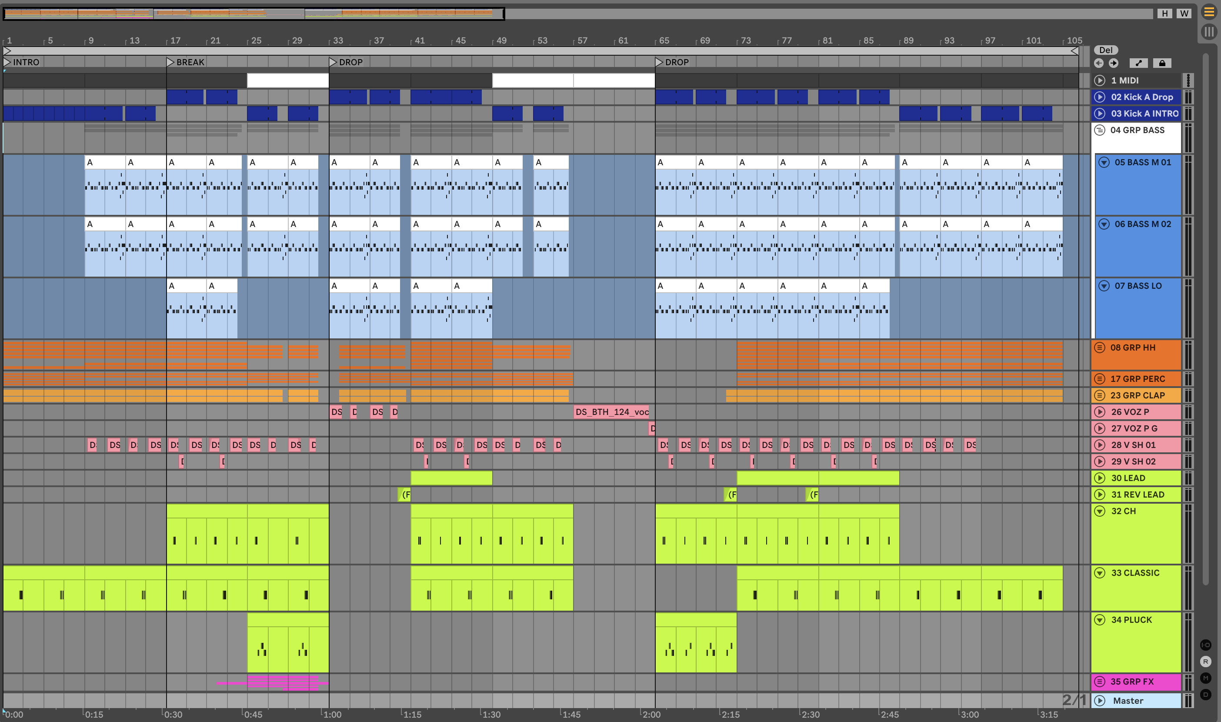This screenshot has width=1221, height=722.
Task: Collapse the 34 PLUCK track
Action: [1099, 620]
